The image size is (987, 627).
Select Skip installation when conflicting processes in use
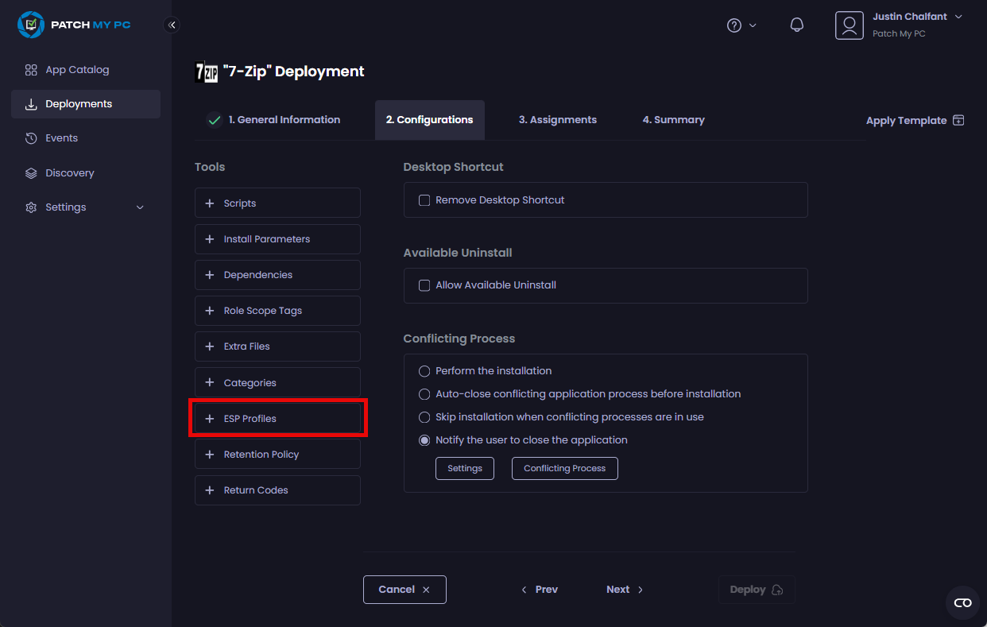pos(424,417)
